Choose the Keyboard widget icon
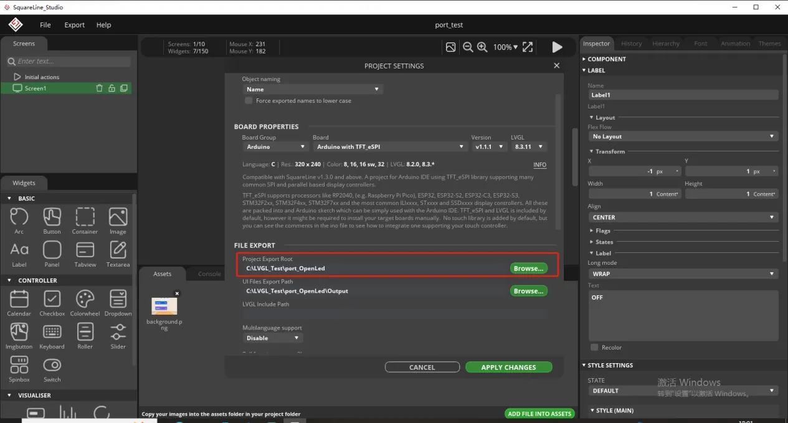The width and height of the screenshot is (788, 423). coord(52,332)
